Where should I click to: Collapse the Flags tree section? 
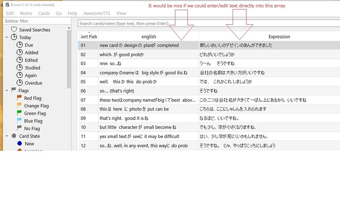(7, 90)
